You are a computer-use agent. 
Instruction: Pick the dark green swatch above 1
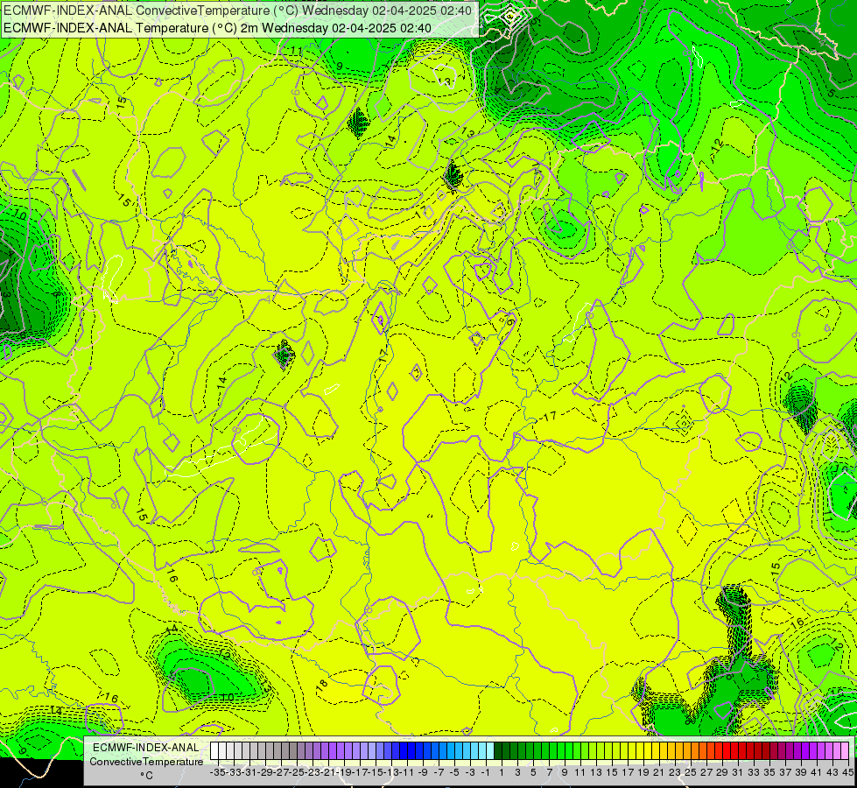coord(498,750)
